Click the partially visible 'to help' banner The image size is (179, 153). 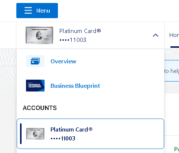[x=172, y=71]
